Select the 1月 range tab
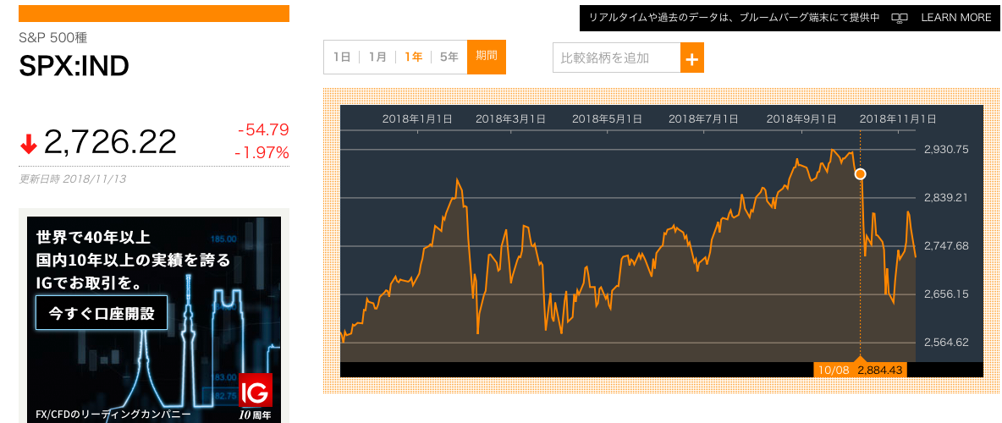1002x423 pixels. 377,57
